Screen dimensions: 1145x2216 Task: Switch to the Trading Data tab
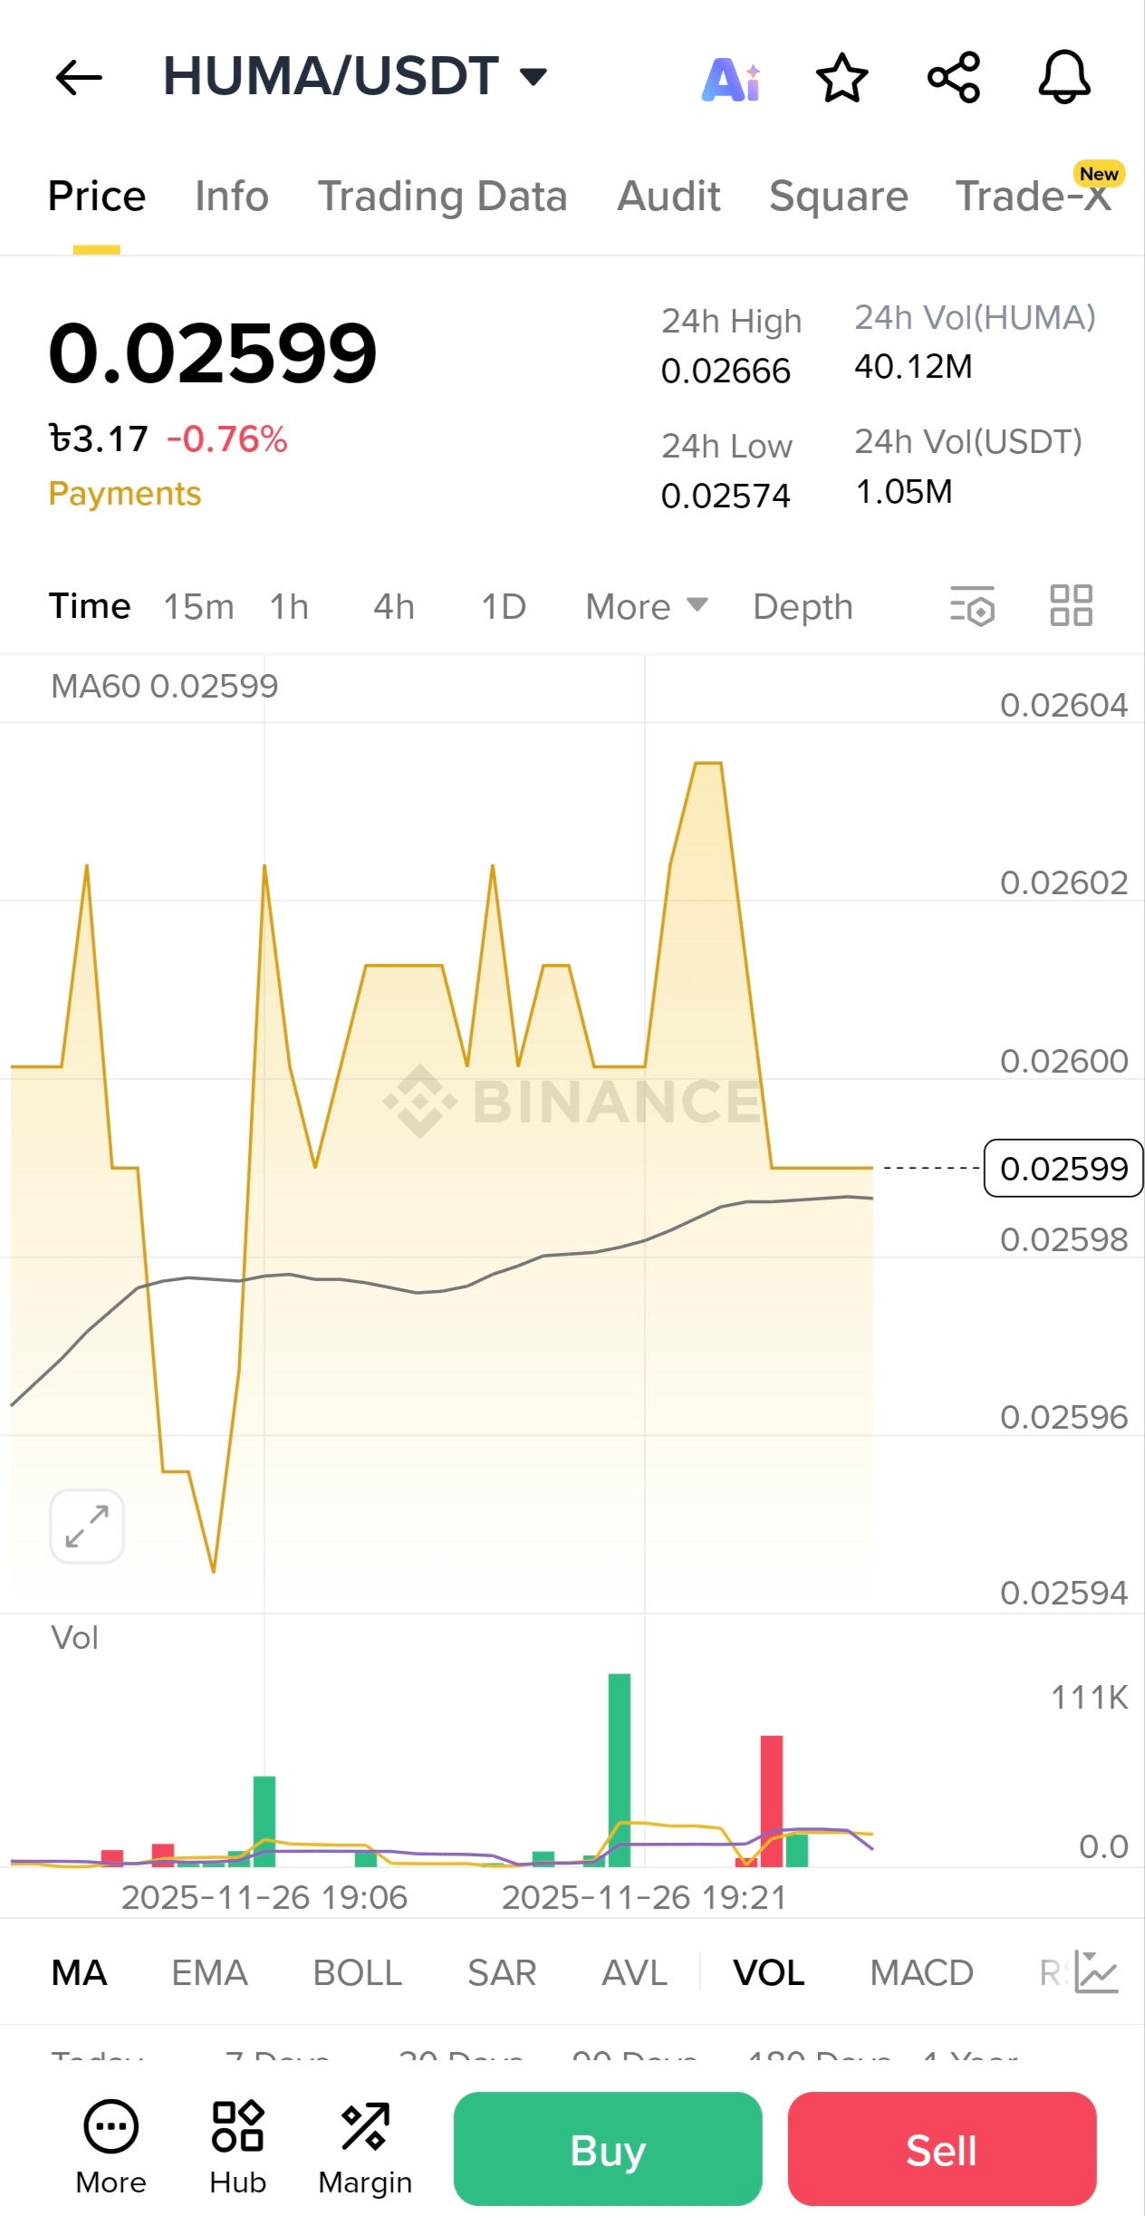pyautogui.click(x=442, y=197)
